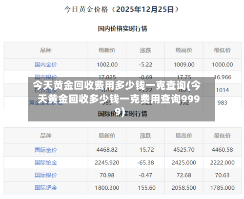The image size is (244, 199).
Task: Select the 4460.58 low price cell
Action: click(x=223, y=150)
